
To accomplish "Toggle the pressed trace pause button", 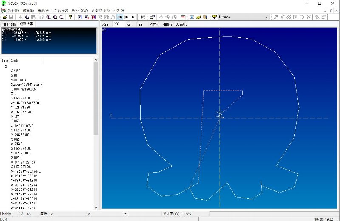I will tap(120, 17).
